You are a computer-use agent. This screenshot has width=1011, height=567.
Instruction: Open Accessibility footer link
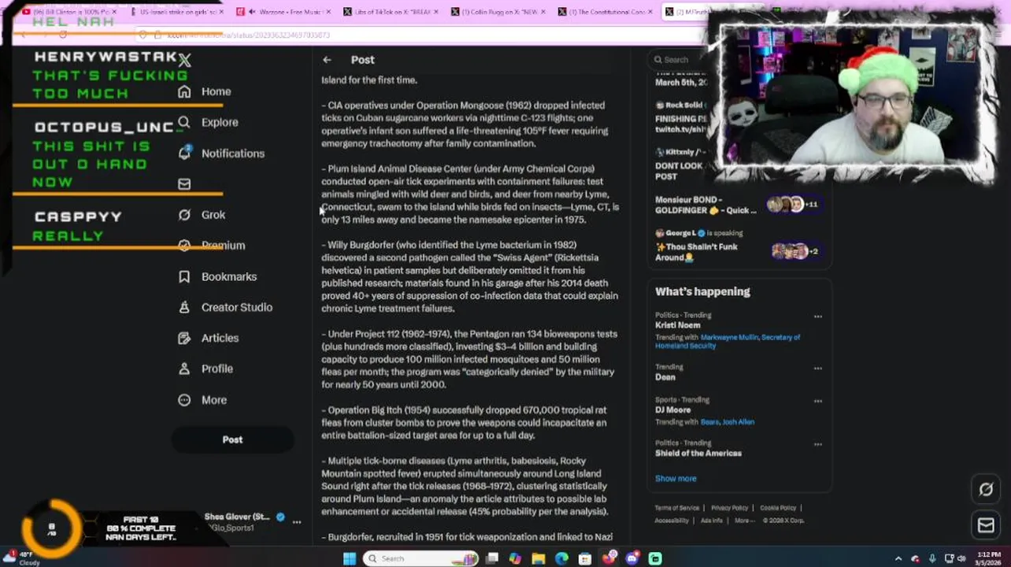(672, 521)
